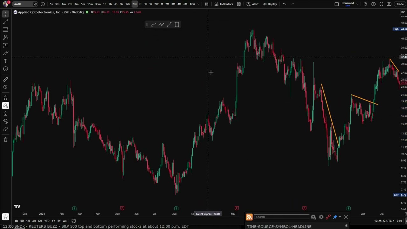Screen dimensions: 407x229
Task: Remove drawings with the trash icon
Action: (5, 140)
